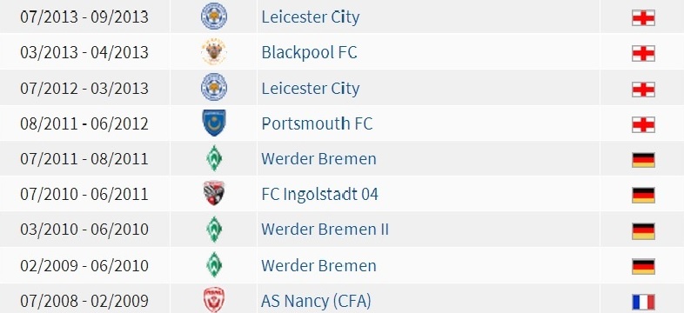Click England flag in Blackpool FC row
This screenshot has height=313, width=684.
point(643,53)
